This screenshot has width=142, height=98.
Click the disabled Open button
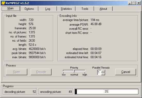[x=16, y=72]
